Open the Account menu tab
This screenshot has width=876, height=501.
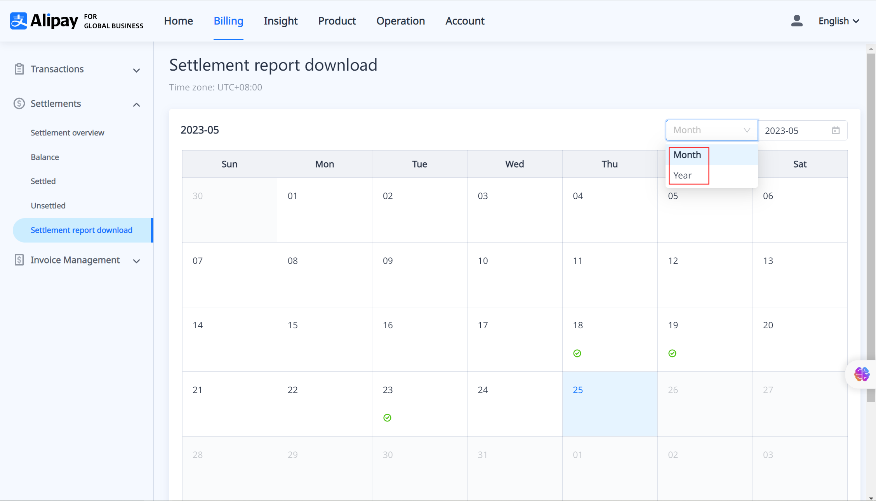tap(465, 21)
